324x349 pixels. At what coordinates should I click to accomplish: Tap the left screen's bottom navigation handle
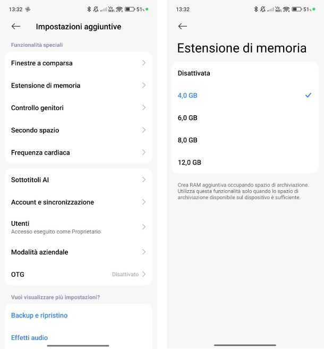point(78,345)
